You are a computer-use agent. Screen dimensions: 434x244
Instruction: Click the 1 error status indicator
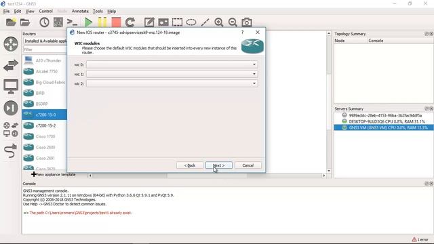coord(420,239)
